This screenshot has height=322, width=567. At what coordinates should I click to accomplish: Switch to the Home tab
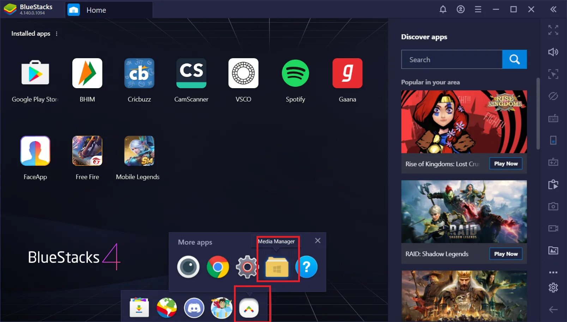(x=109, y=10)
